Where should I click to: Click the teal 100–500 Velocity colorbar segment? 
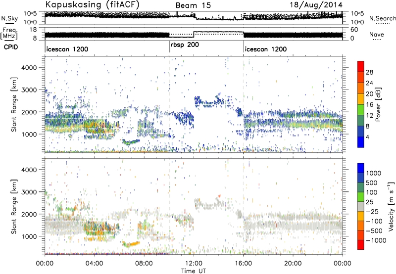[x=361, y=187]
